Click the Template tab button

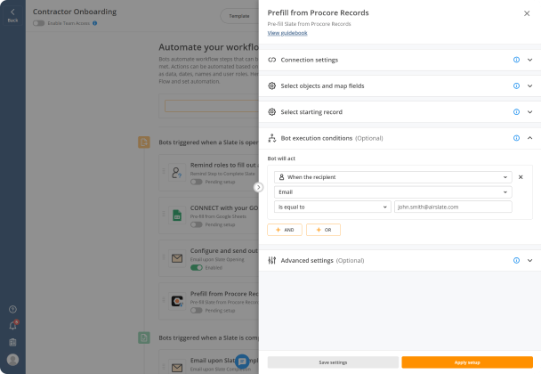[239, 16]
